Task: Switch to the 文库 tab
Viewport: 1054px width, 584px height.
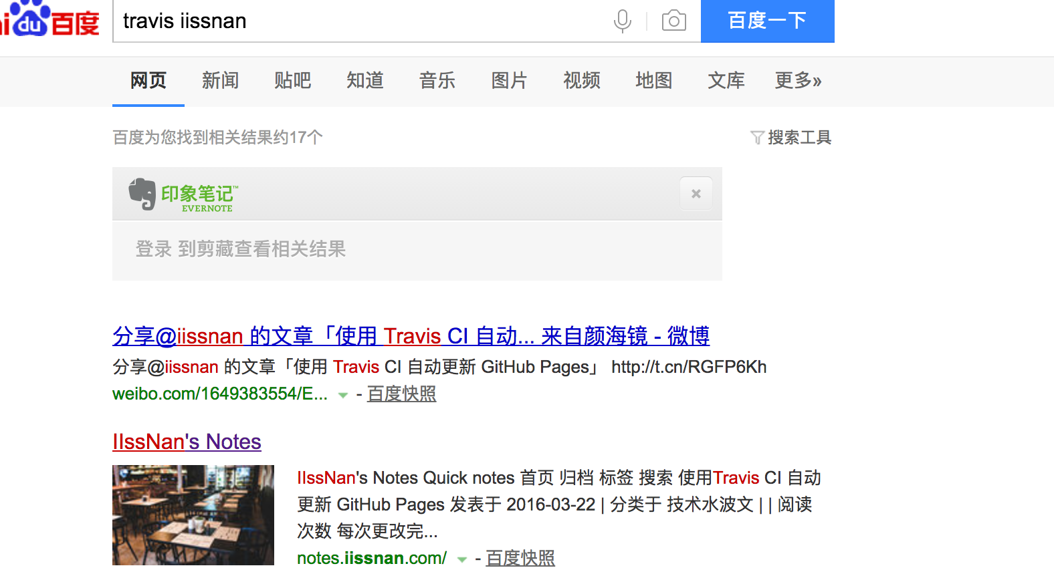Action: point(726,81)
